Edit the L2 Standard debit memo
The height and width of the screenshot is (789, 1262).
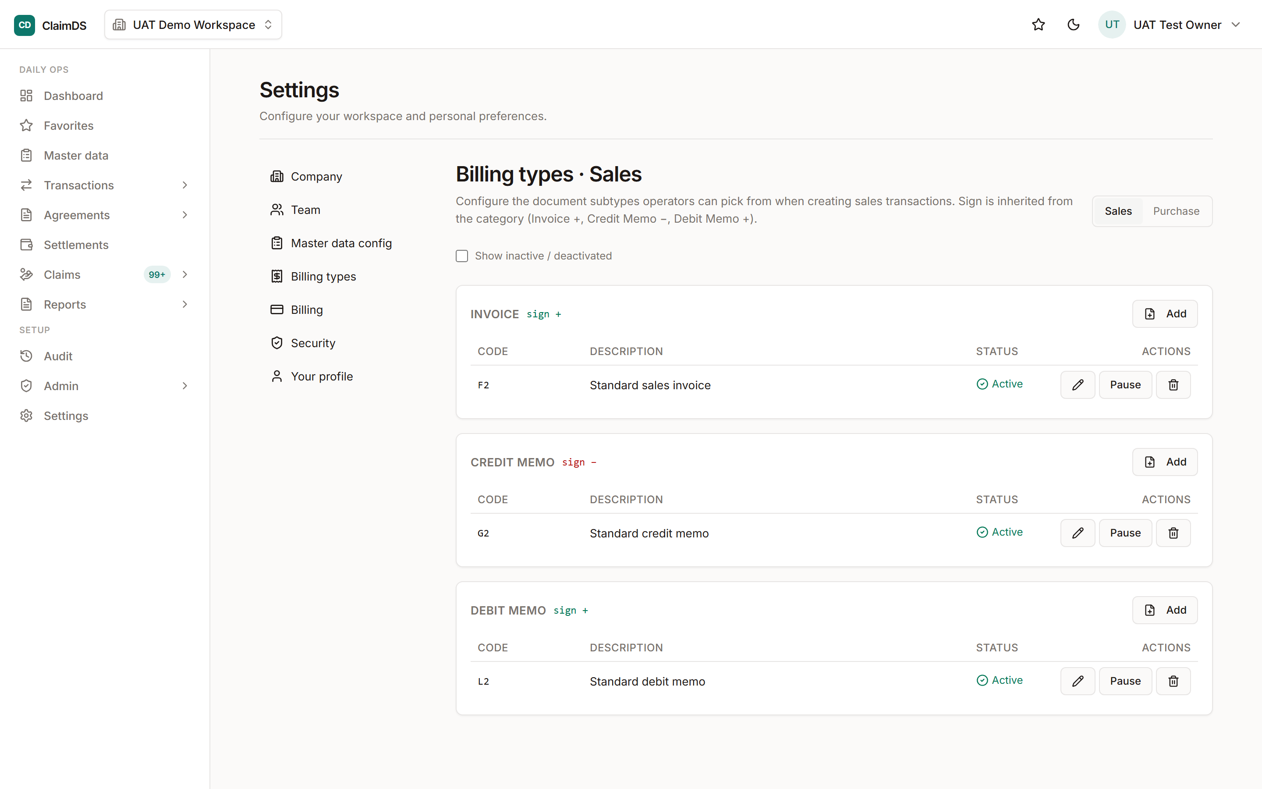(1078, 682)
